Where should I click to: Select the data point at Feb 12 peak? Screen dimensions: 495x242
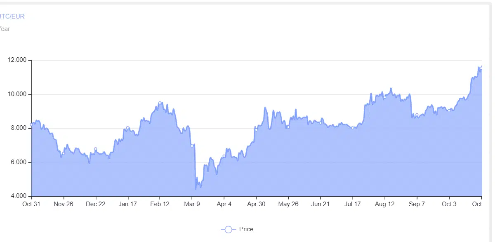(160, 103)
